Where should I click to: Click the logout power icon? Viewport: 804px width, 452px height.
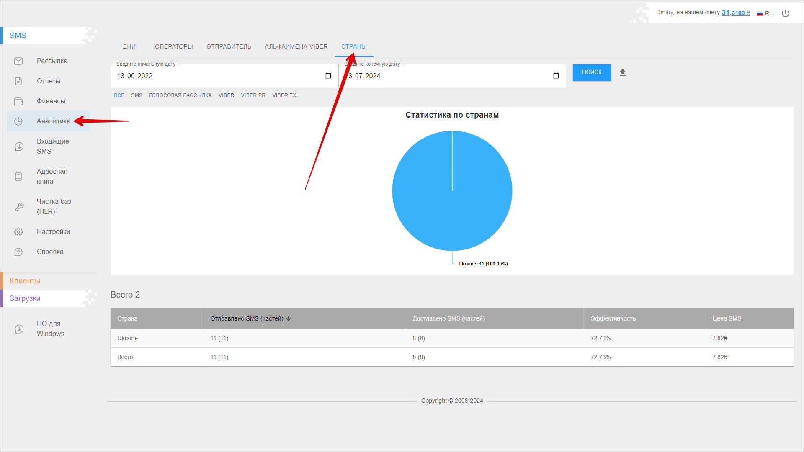click(786, 13)
